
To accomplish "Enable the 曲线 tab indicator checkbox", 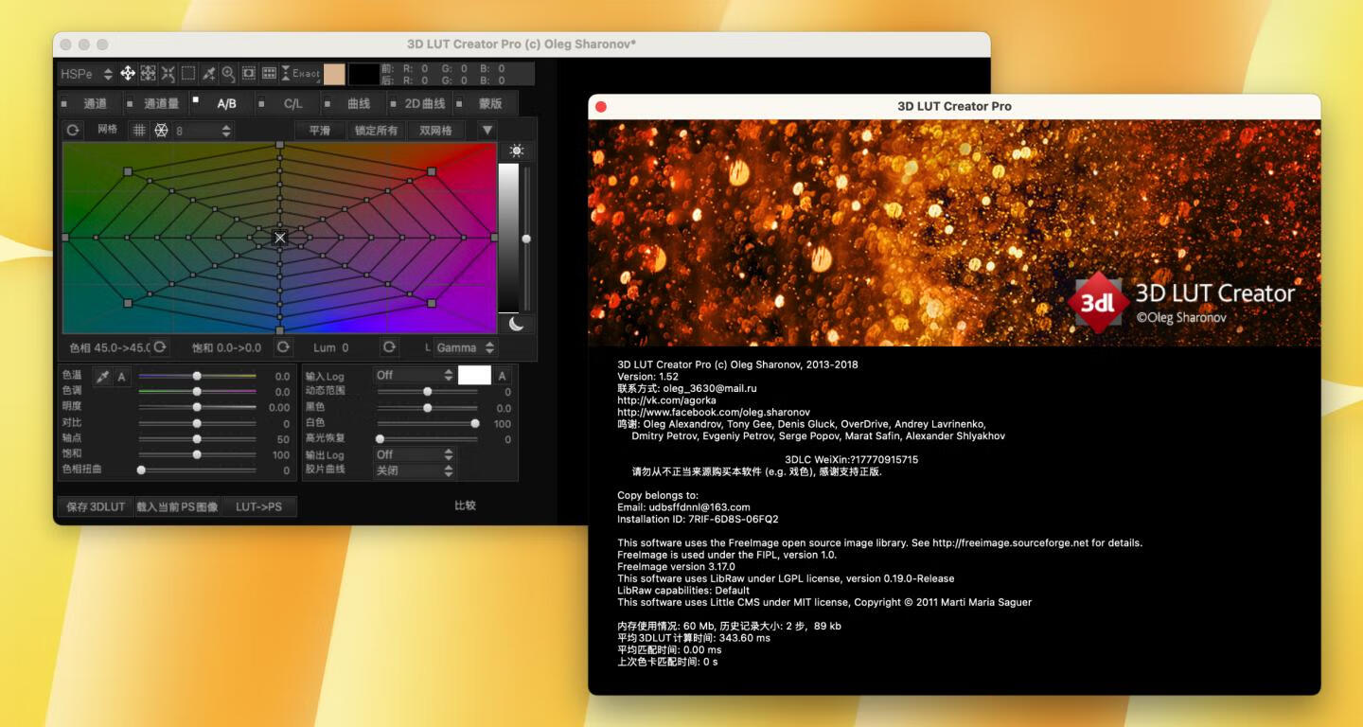I will [327, 103].
